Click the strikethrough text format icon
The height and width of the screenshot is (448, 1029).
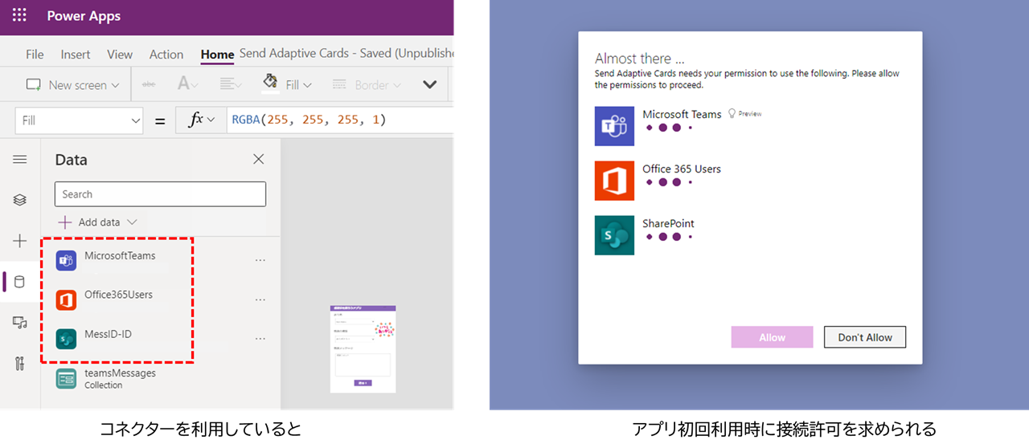pos(149,84)
